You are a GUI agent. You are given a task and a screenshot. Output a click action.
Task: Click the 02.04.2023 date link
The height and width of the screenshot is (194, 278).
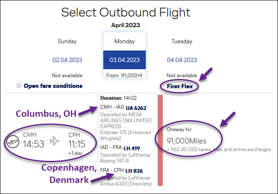coord(67,60)
